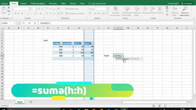Click the Format Painter brush icon
The image size is (196, 110).
coord(9,14)
